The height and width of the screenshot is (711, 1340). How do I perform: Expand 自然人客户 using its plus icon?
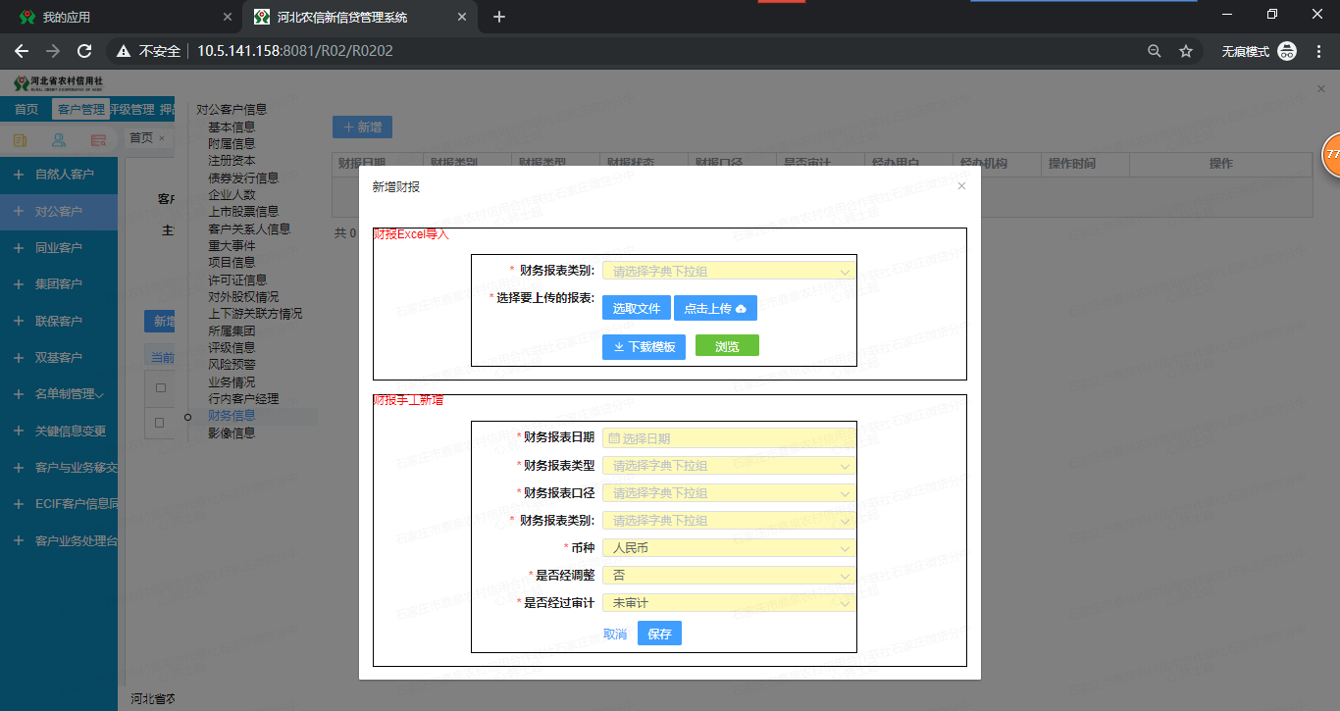(x=18, y=175)
